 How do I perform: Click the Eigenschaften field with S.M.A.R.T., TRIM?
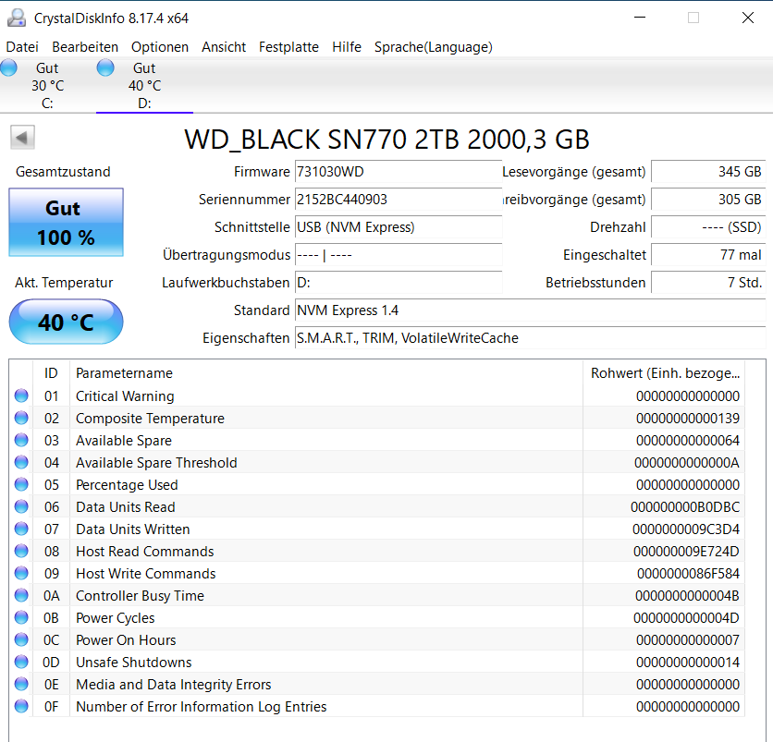pos(531,338)
